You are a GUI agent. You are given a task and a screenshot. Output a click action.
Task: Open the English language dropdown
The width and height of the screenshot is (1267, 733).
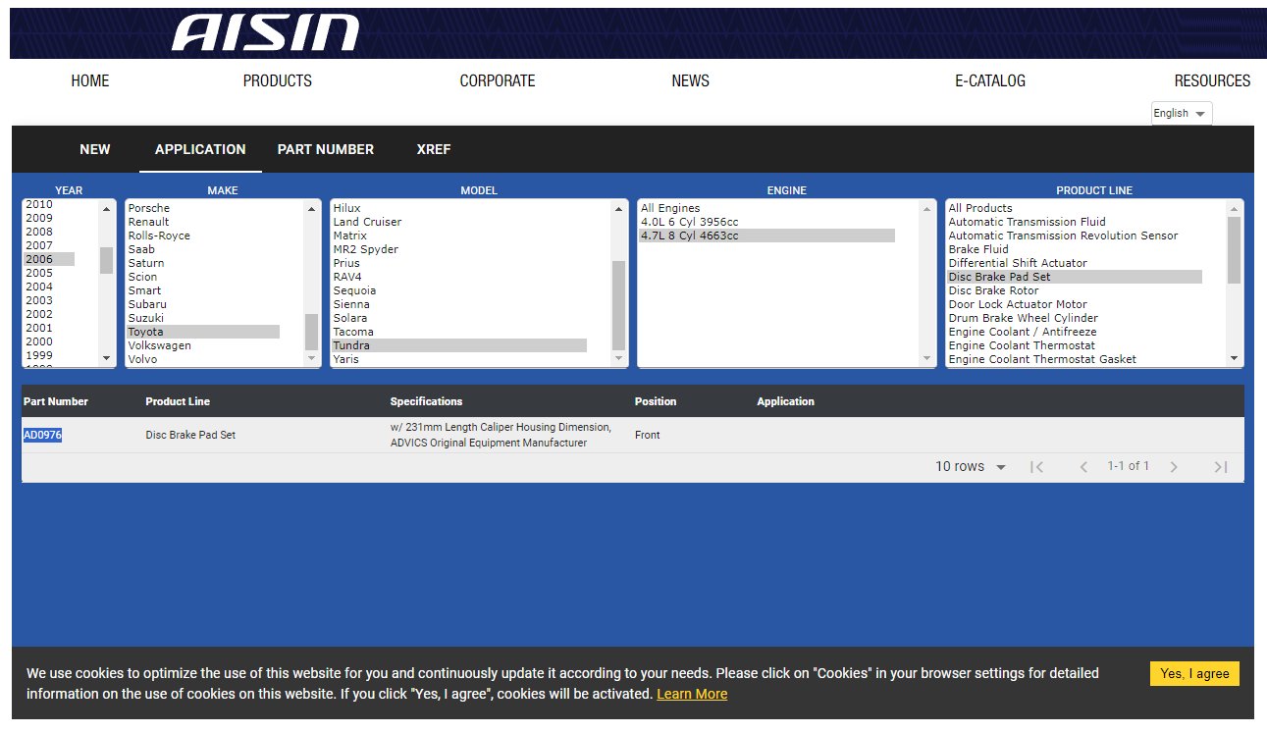1182,113
